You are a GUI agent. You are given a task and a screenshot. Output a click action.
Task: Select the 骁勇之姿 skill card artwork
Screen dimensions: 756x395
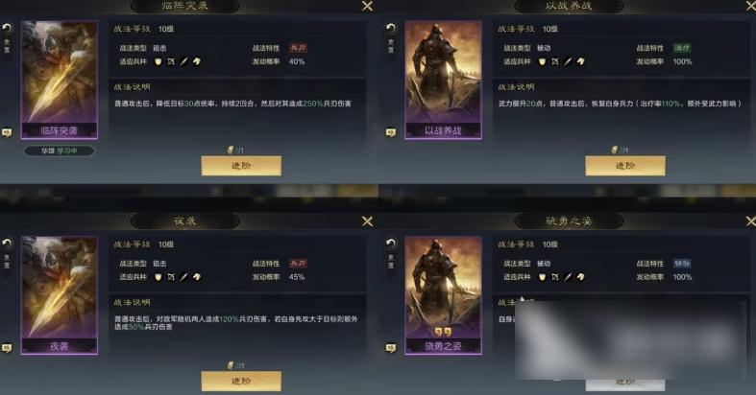443,295
